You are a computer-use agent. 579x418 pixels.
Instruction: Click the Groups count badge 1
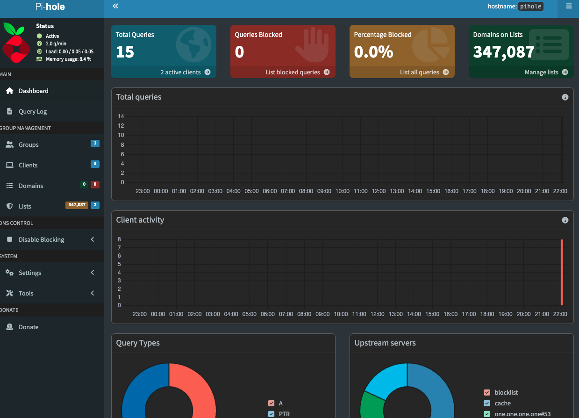coord(95,144)
